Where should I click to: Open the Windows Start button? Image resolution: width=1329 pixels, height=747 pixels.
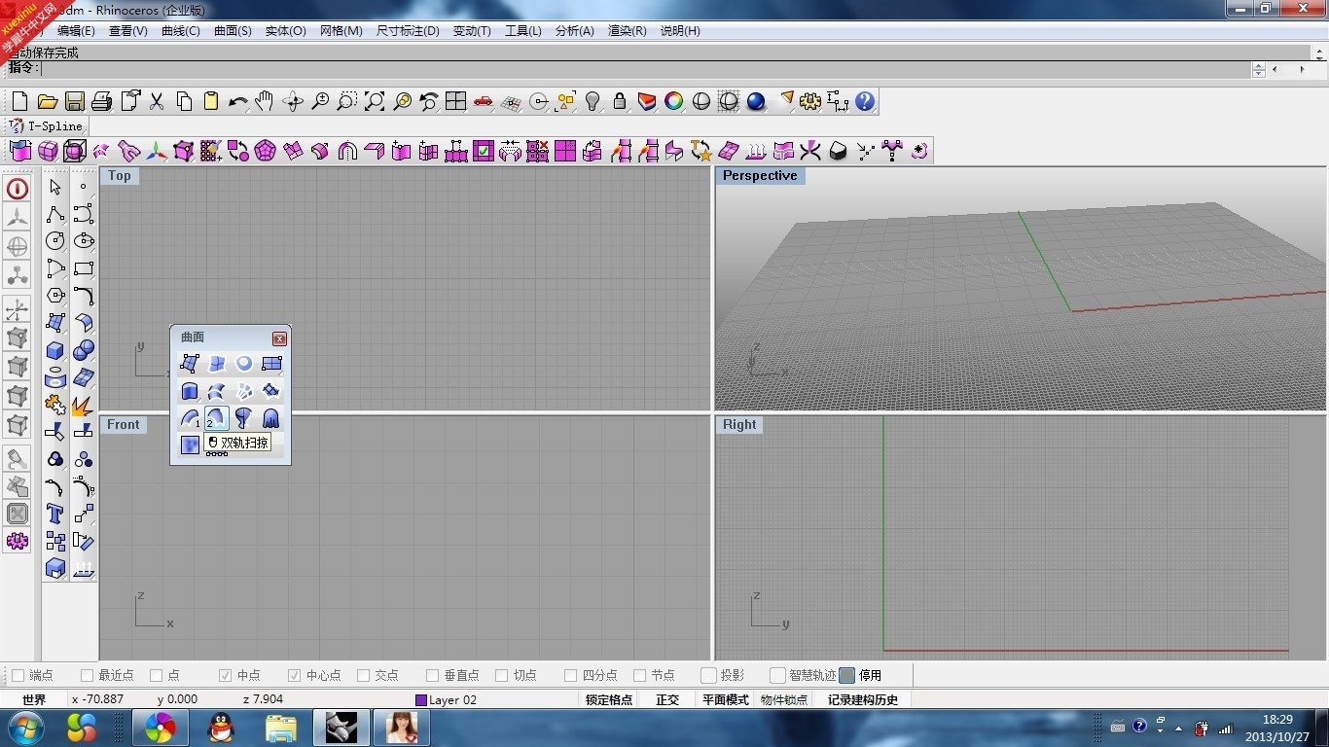(25, 727)
